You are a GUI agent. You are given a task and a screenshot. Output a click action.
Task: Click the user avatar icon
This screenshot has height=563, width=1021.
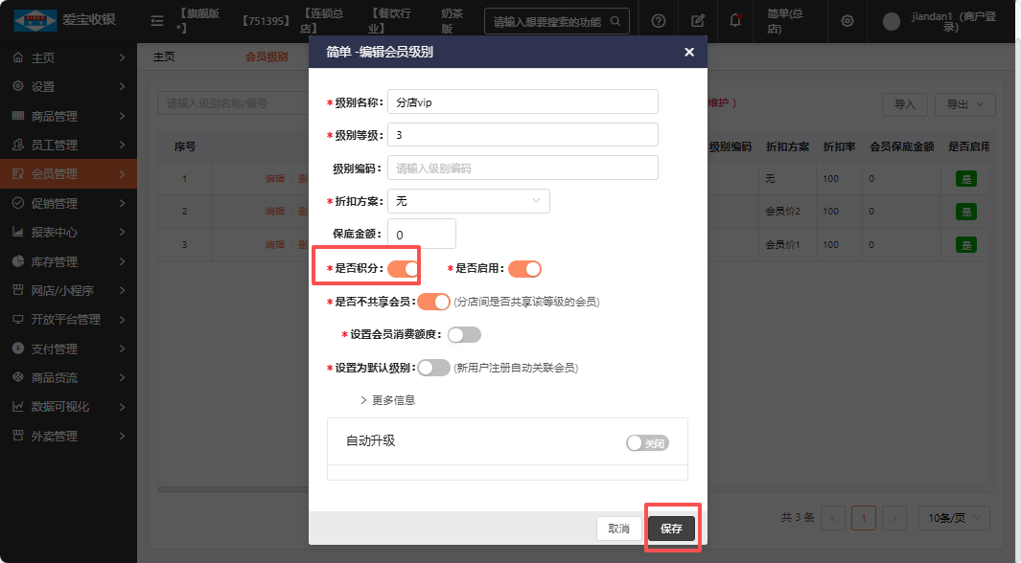click(892, 21)
